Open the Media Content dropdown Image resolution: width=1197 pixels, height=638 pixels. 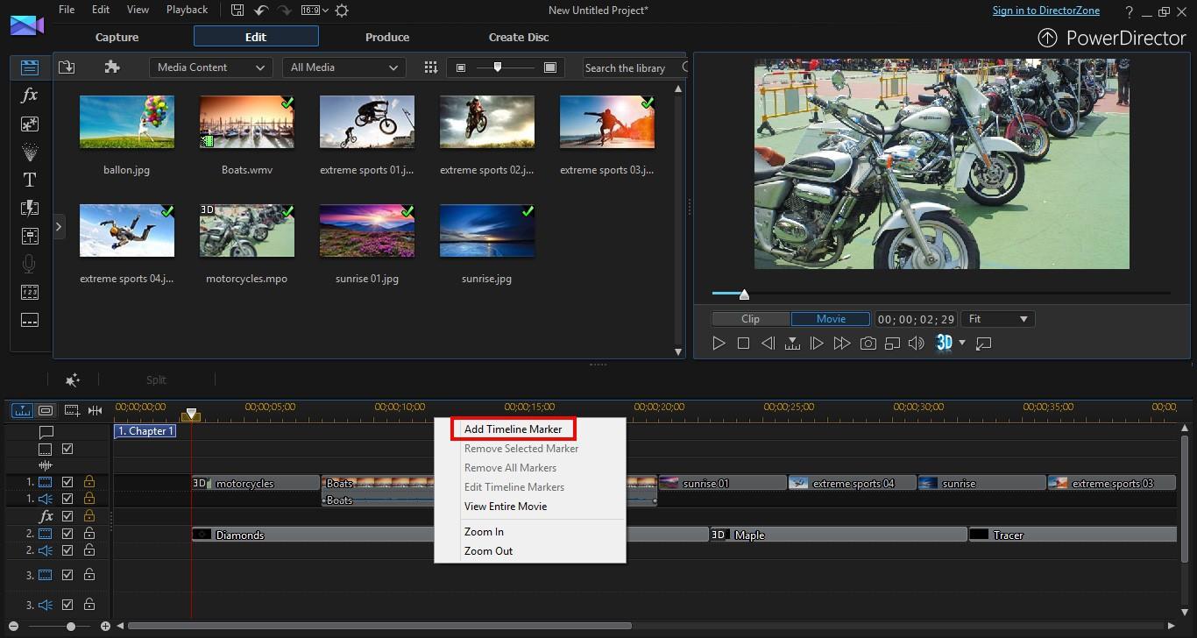click(210, 67)
